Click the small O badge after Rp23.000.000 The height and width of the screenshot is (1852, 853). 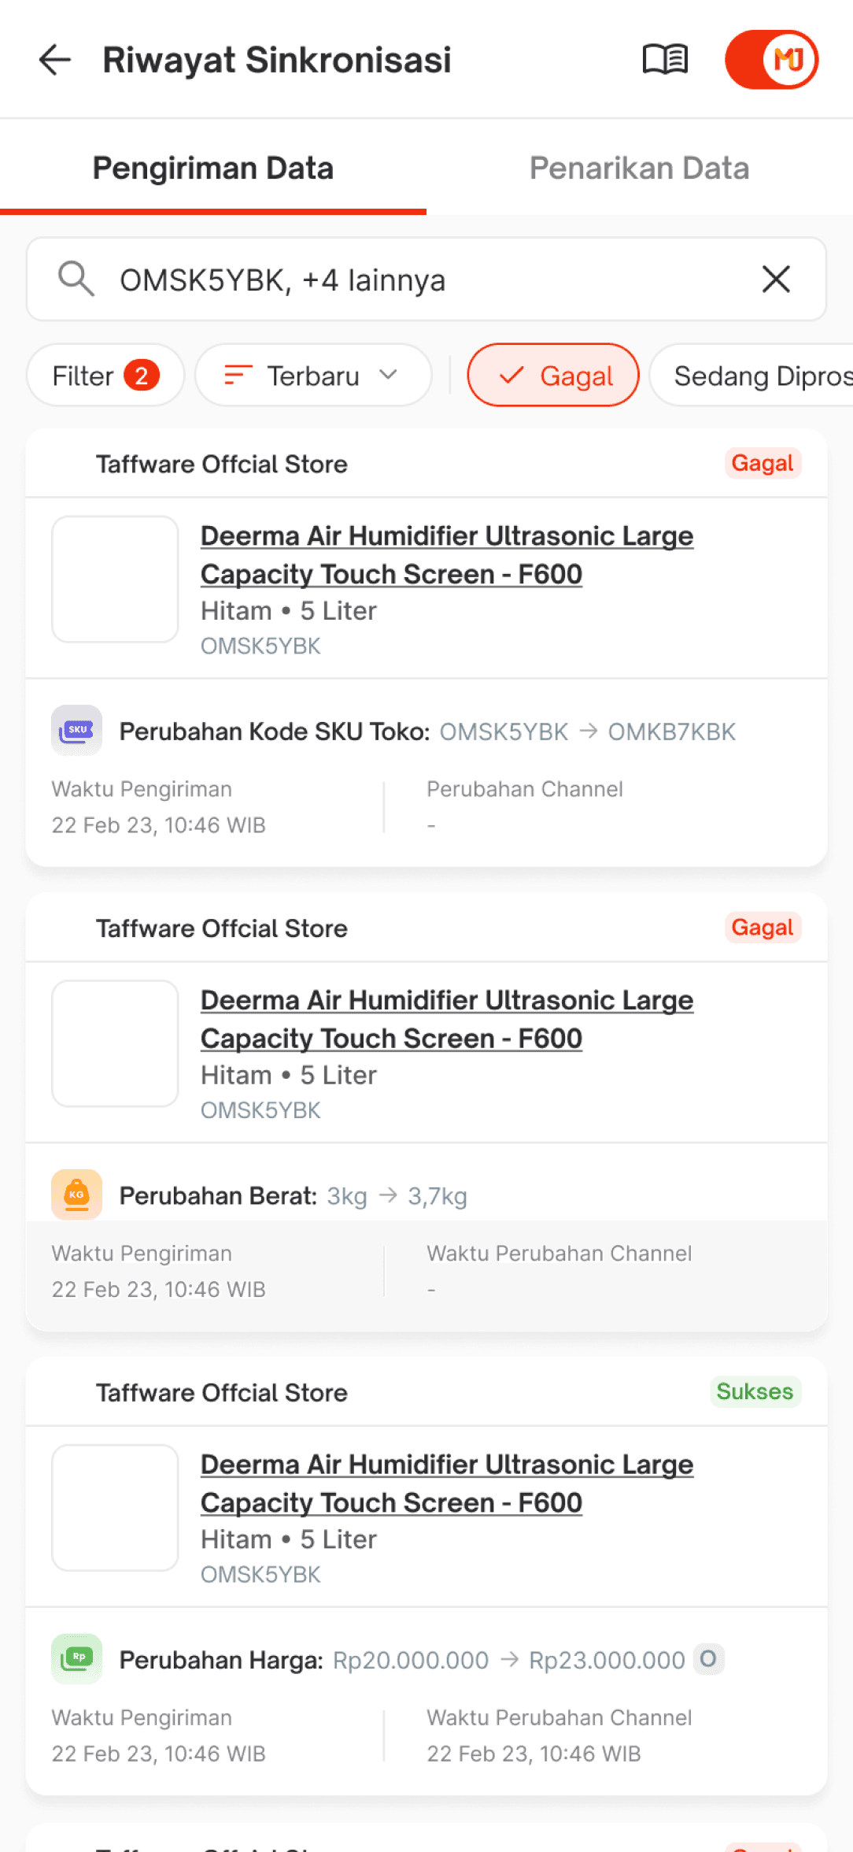click(x=708, y=1659)
